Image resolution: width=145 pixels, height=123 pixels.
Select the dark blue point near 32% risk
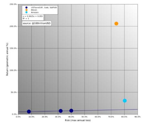click(x=61, y=111)
